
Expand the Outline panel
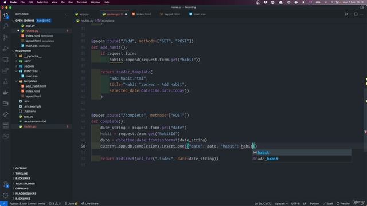(21, 168)
